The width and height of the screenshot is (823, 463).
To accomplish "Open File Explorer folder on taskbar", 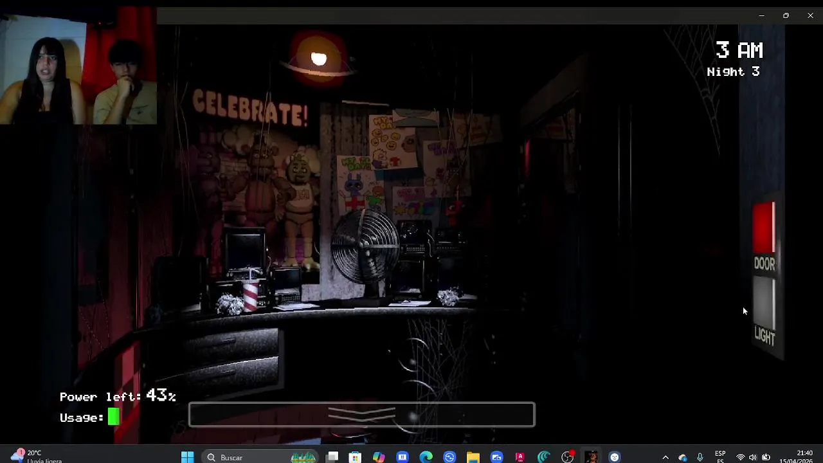I will 473,457.
